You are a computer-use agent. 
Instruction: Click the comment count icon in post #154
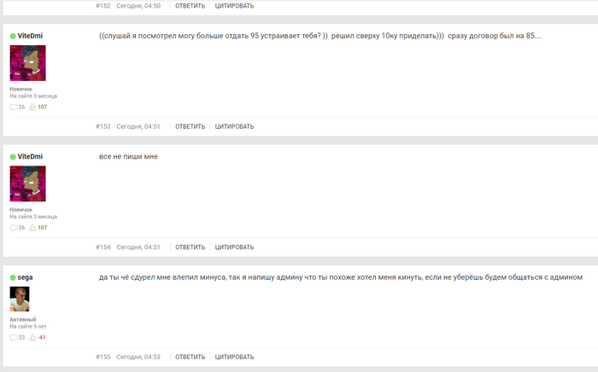tap(14, 228)
